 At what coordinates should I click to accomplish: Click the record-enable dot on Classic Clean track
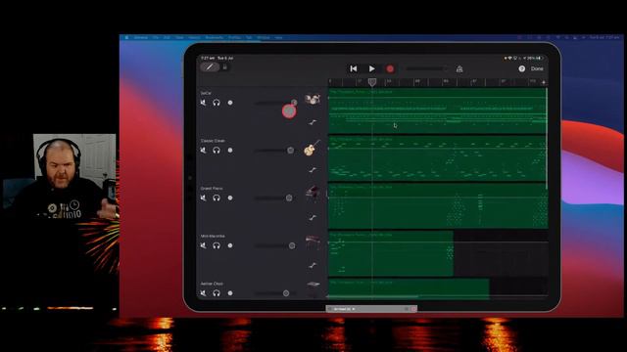(x=230, y=150)
